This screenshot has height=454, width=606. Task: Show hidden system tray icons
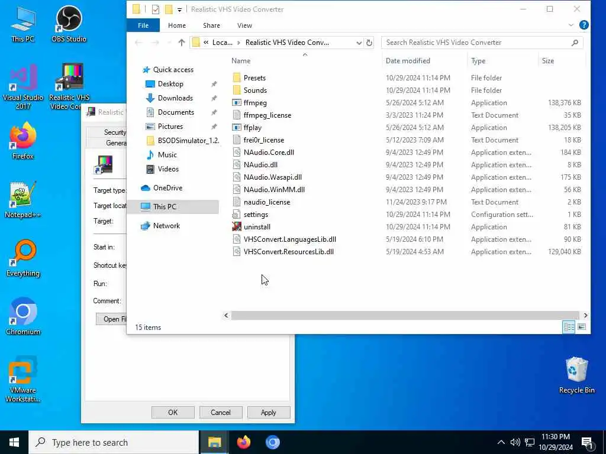click(x=501, y=442)
